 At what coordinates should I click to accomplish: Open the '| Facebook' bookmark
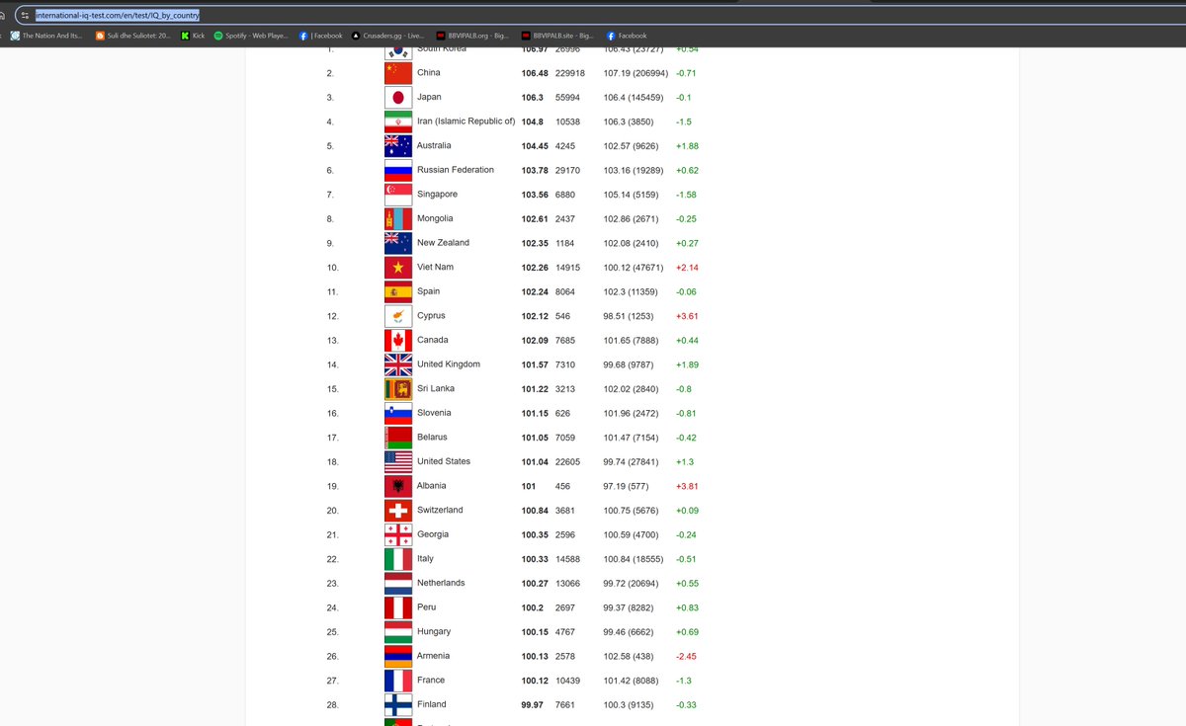click(320, 36)
